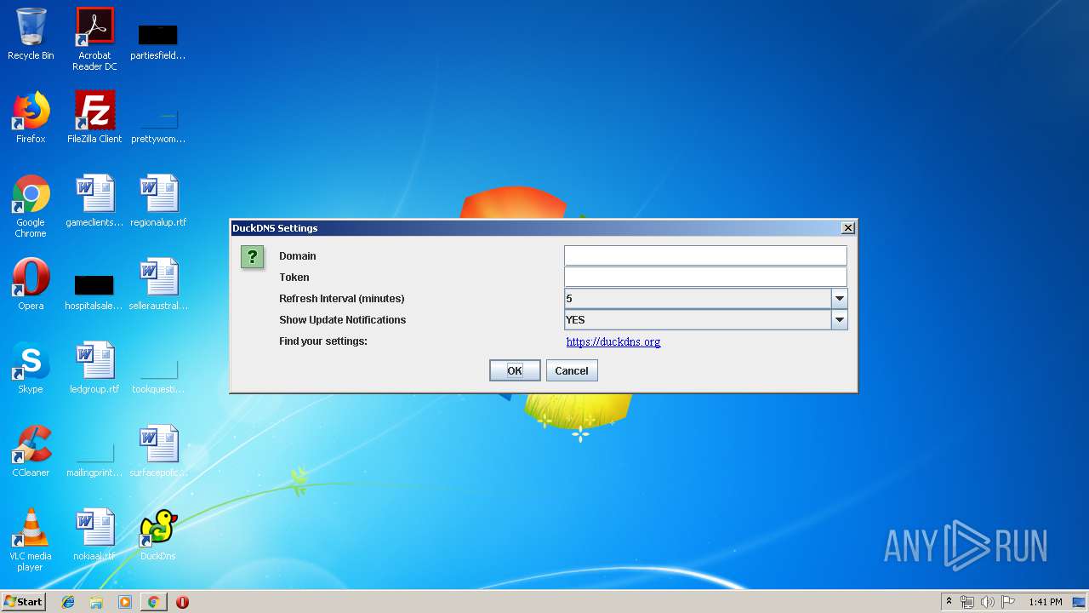The width and height of the screenshot is (1089, 613).
Task: Open Firefox desktop shortcut
Action: click(31, 117)
